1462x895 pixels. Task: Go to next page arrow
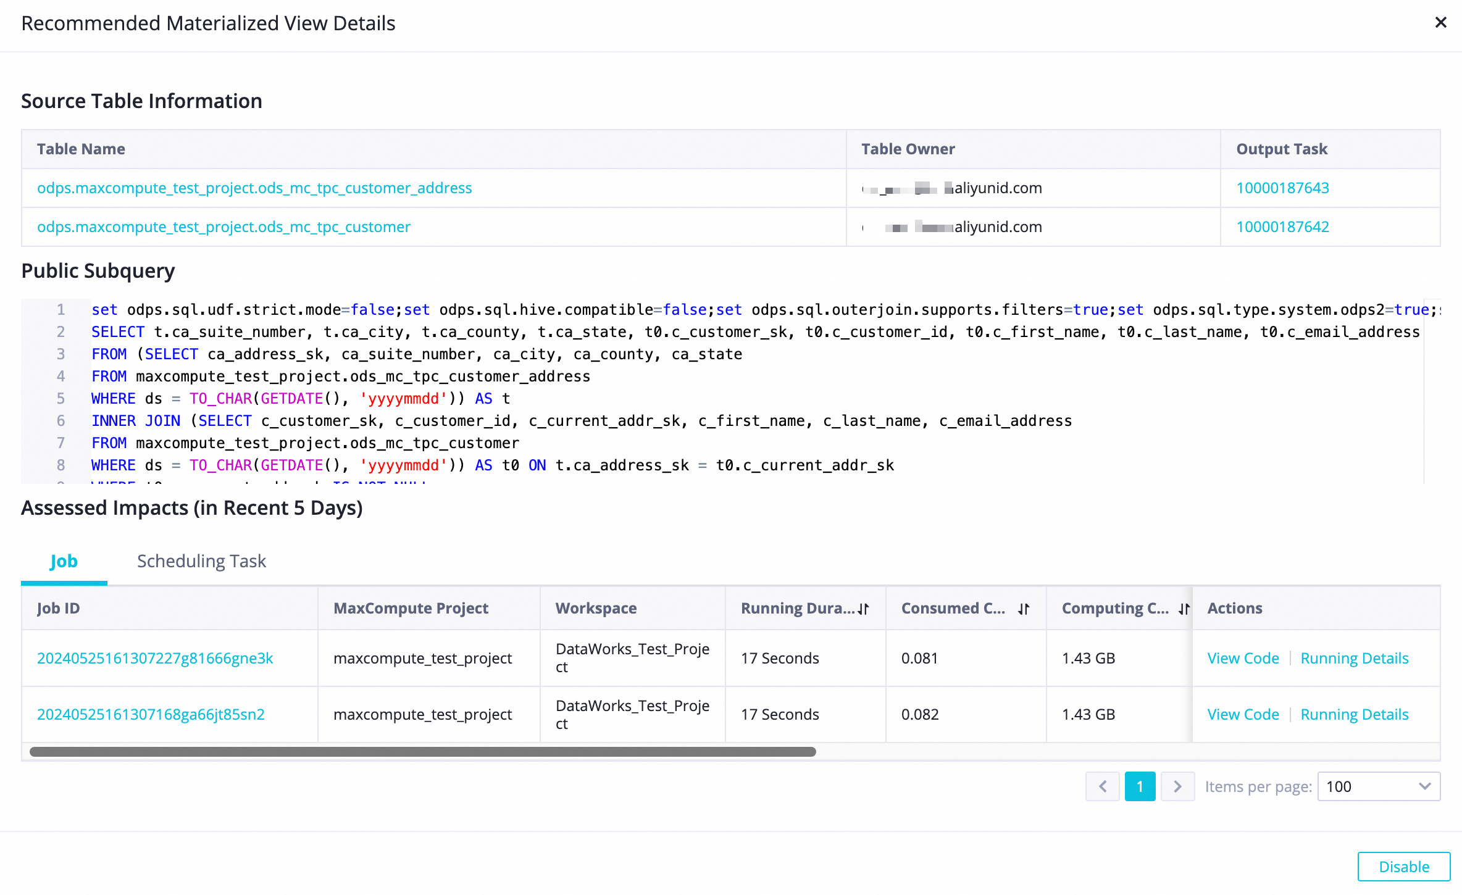[x=1177, y=786]
